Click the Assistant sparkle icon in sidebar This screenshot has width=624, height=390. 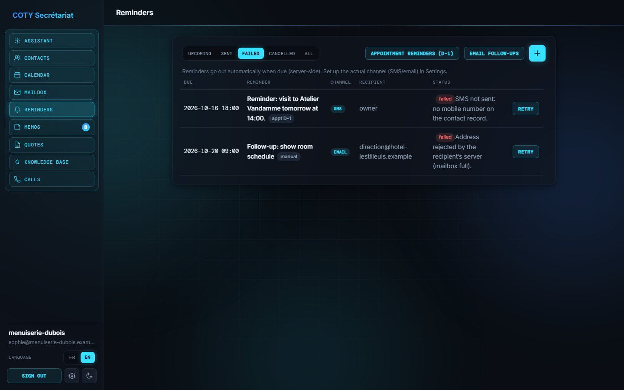tap(17, 41)
